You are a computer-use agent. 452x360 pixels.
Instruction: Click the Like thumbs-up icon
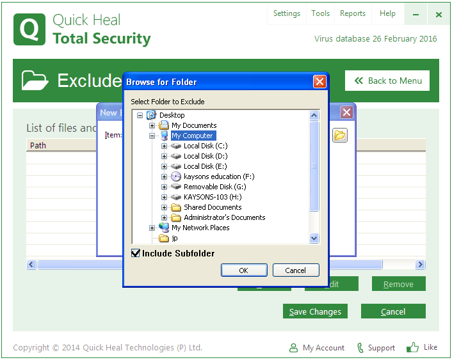click(413, 347)
